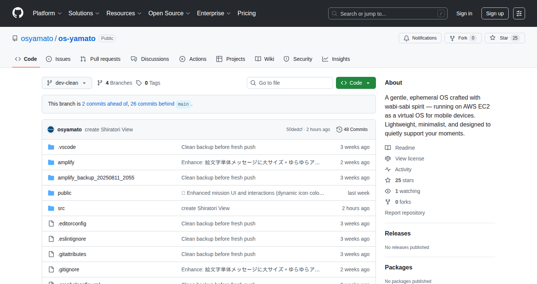The width and height of the screenshot is (537, 284).
Task: Open the dev-clean branch selector dropdown
Action: tap(67, 83)
